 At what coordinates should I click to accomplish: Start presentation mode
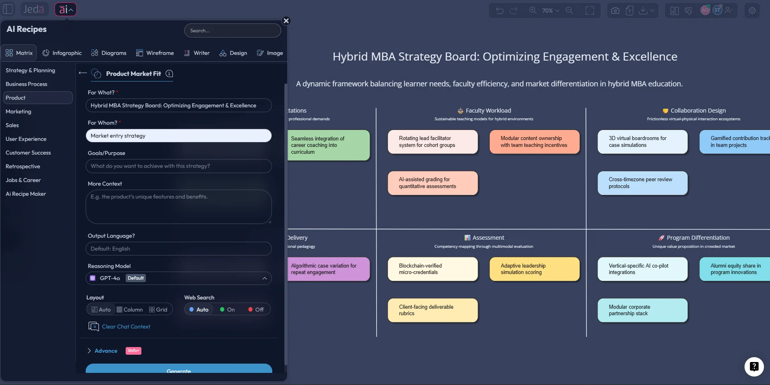pos(688,10)
